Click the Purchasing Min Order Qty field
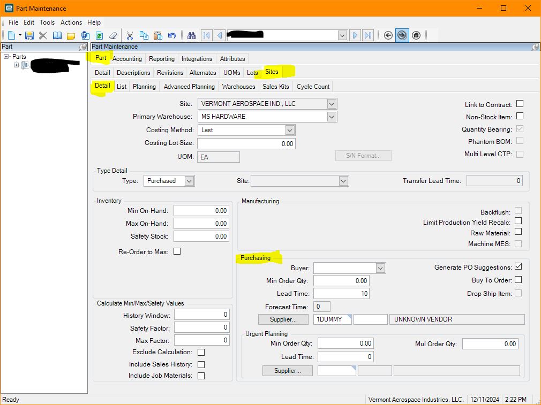Screen dimensions: 541x405 341,281
